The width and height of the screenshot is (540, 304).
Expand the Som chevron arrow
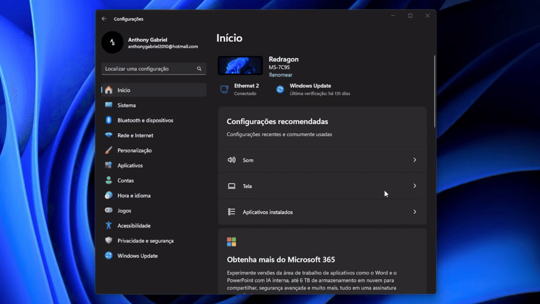[415, 160]
